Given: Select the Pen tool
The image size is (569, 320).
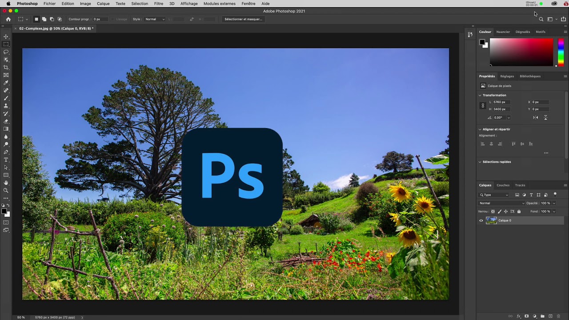Looking at the screenshot, I should [6, 152].
